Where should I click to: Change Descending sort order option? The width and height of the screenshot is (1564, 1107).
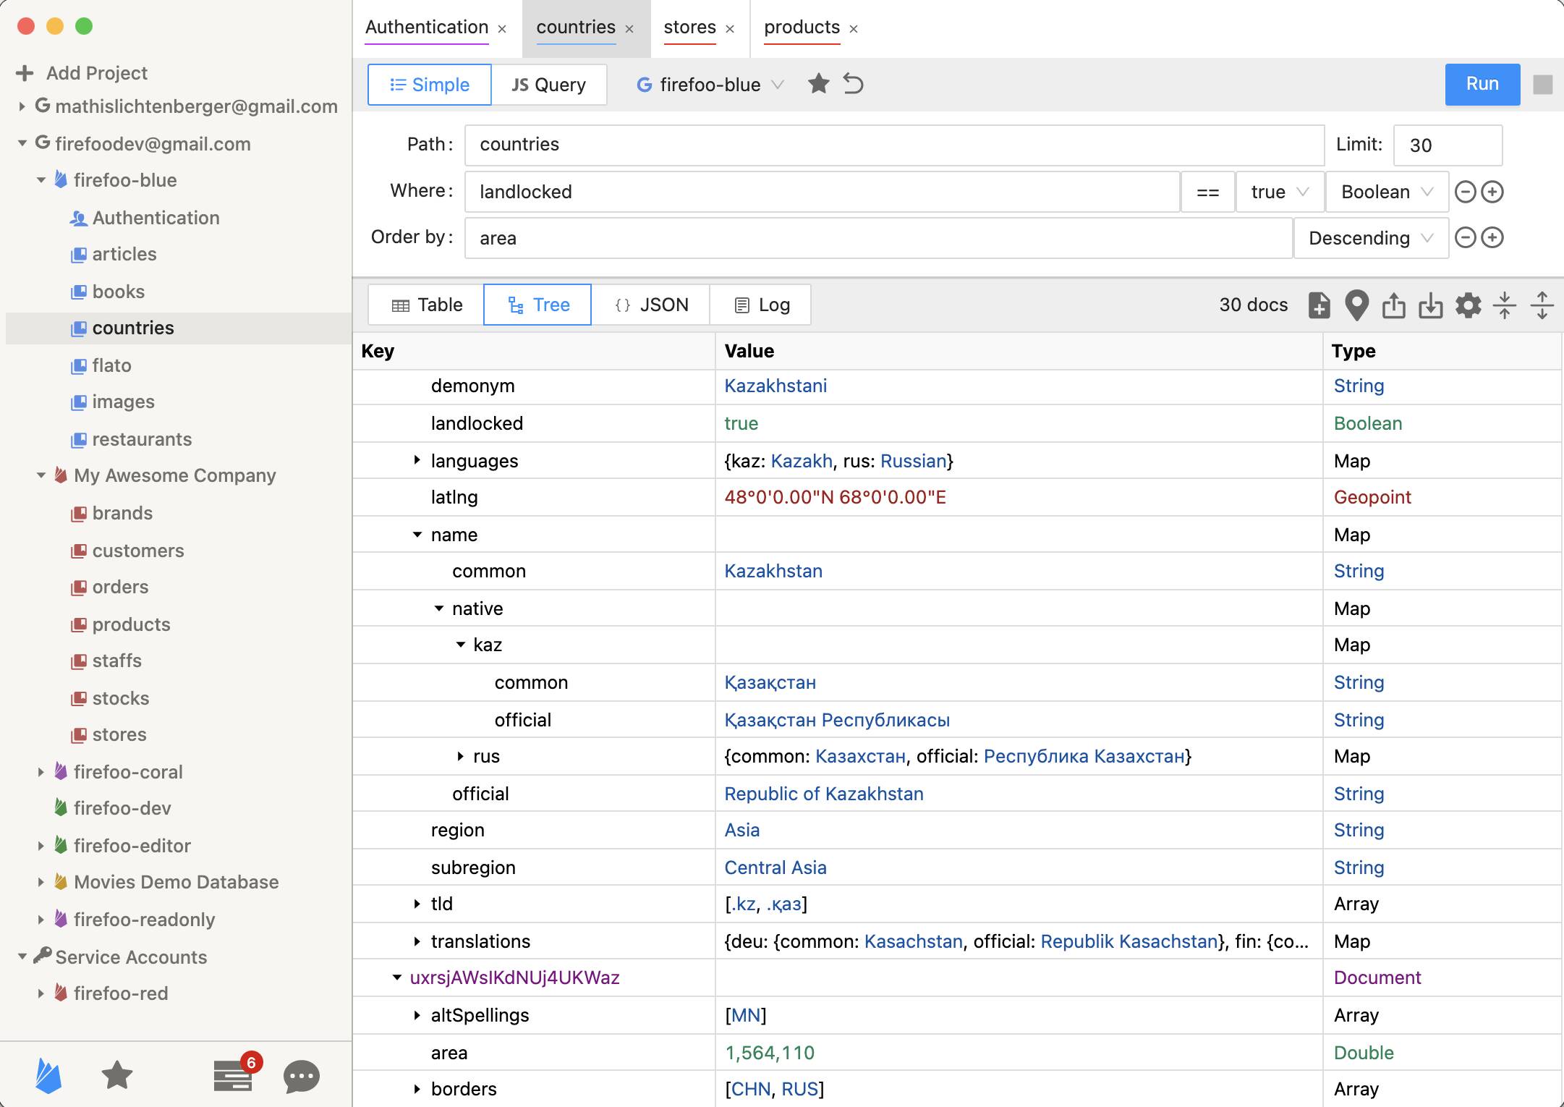[x=1369, y=238]
